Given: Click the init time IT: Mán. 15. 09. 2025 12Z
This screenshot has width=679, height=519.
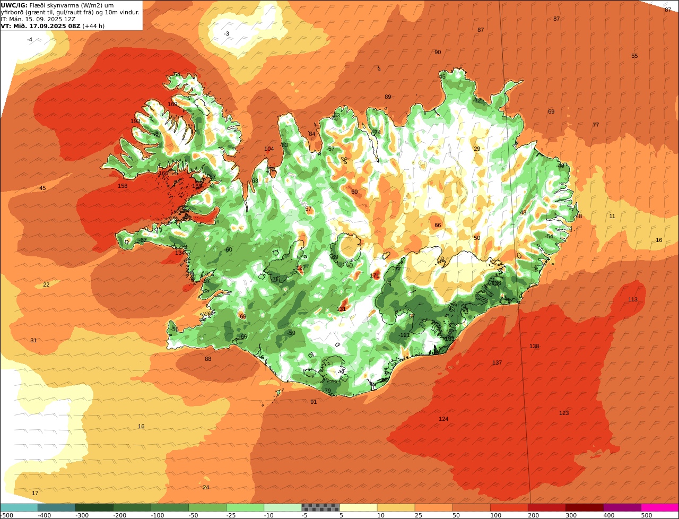Looking at the screenshot, I should 38,19.
